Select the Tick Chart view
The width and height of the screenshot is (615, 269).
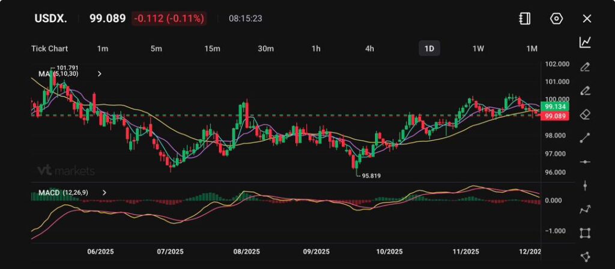[x=49, y=49]
